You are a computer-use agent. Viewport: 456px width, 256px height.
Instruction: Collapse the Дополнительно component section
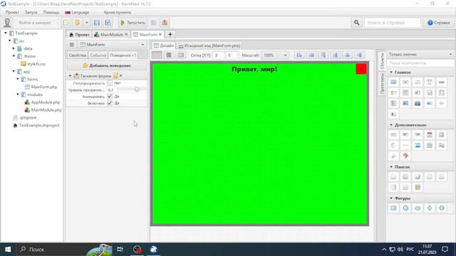point(391,125)
